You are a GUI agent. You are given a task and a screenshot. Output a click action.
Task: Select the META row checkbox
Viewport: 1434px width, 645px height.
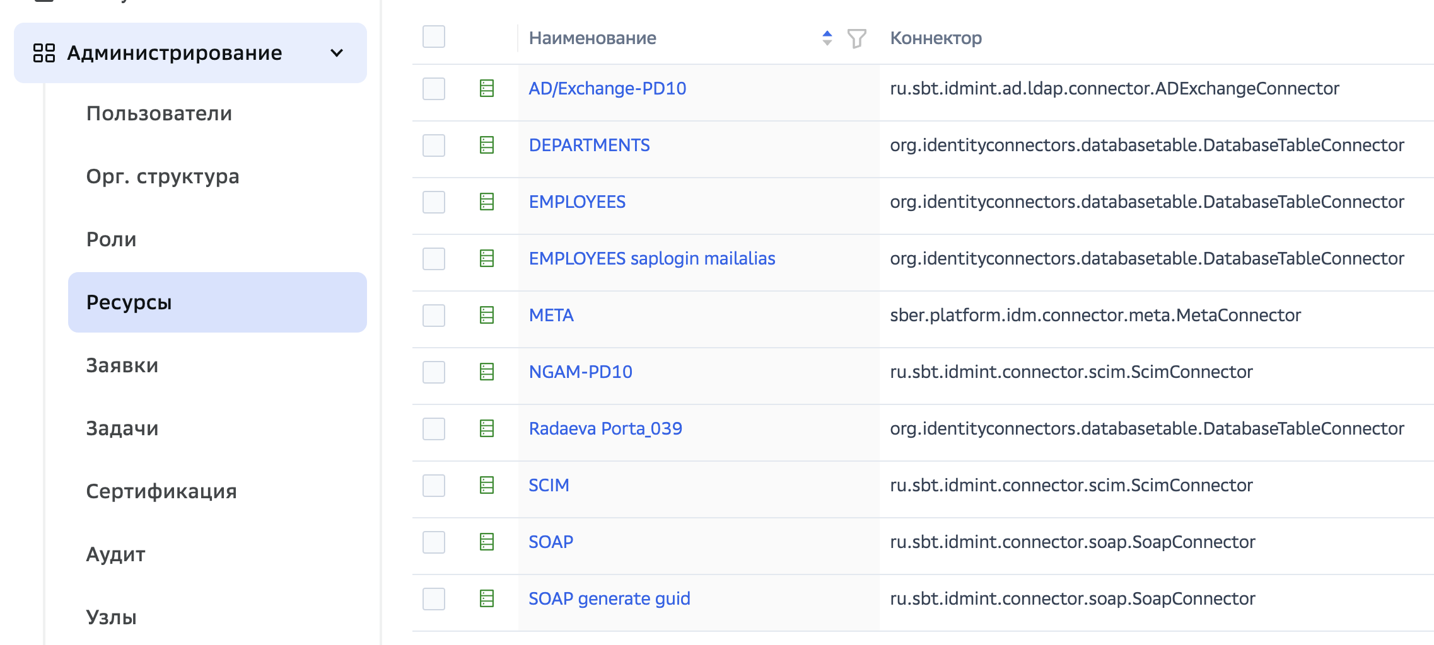point(434,316)
